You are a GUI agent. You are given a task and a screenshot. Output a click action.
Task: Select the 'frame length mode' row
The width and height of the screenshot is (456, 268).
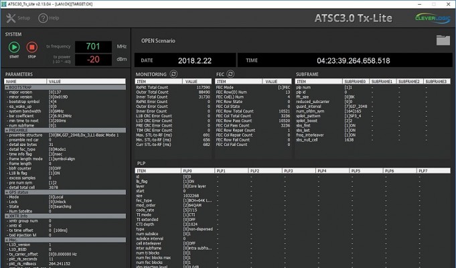[x=65, y=159]
